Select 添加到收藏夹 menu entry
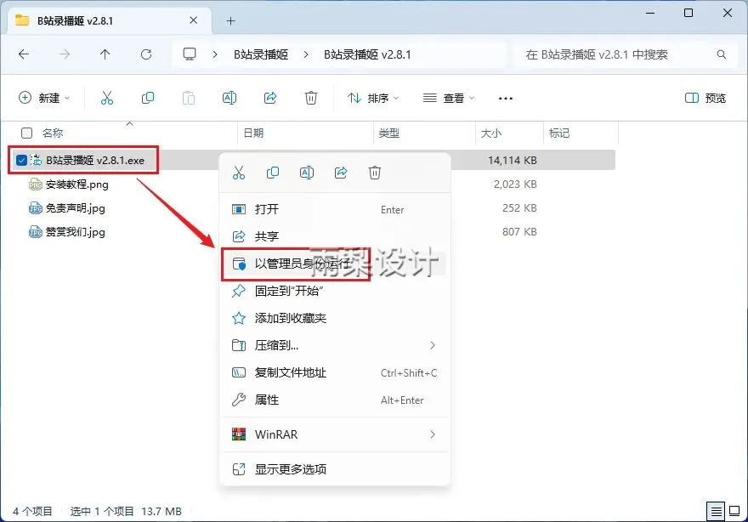 (335, 318)
